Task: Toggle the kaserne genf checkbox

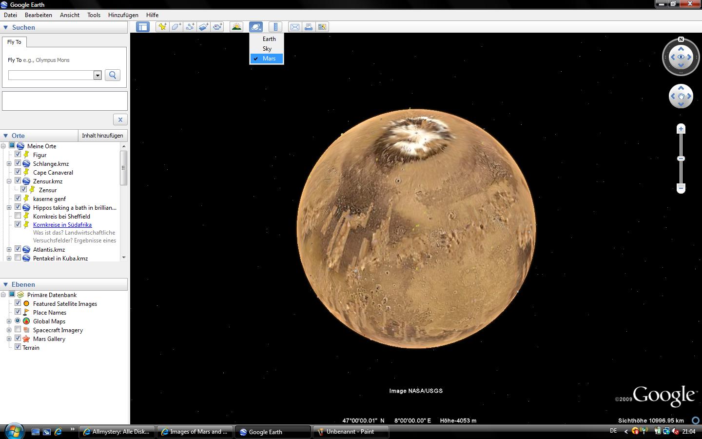Action: point(18,199)
